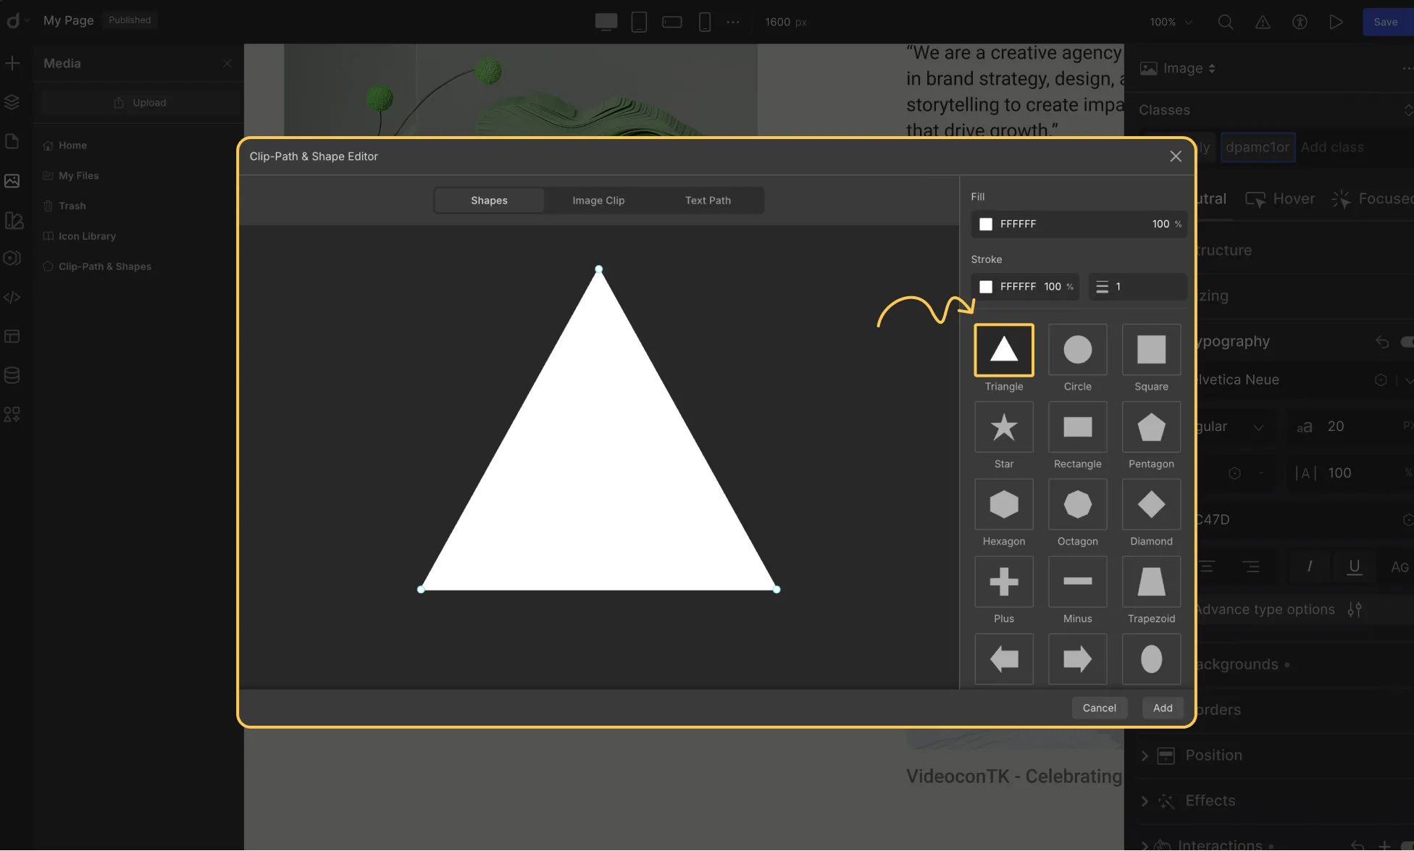The width and height of the screenshot is (1414, 851).
Task: Select the Minus shape
Action: pos(1077,582)
